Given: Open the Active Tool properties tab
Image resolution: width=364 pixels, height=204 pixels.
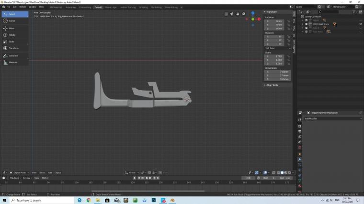Looking at the screenshot, I should coord(300,119).
